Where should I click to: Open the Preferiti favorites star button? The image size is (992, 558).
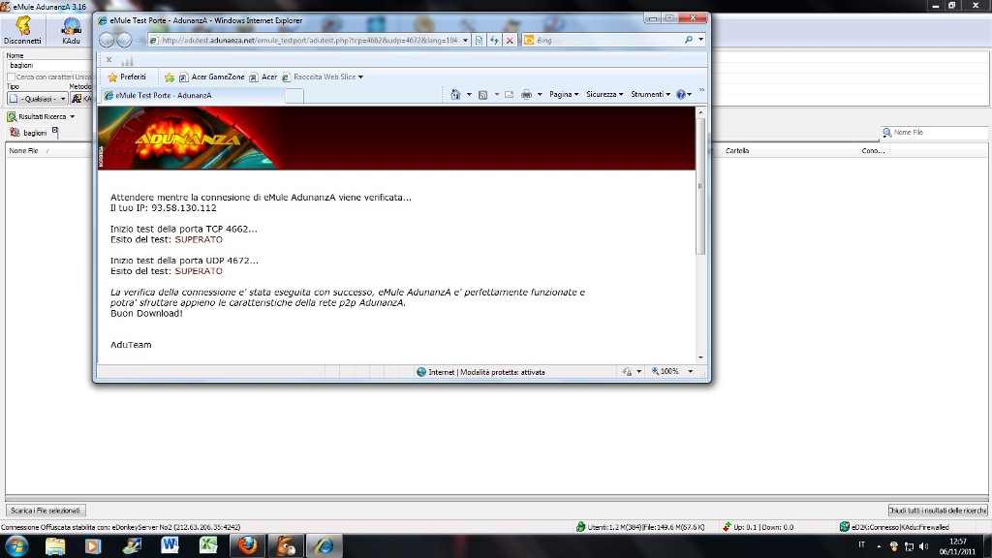tap(127, 77)
